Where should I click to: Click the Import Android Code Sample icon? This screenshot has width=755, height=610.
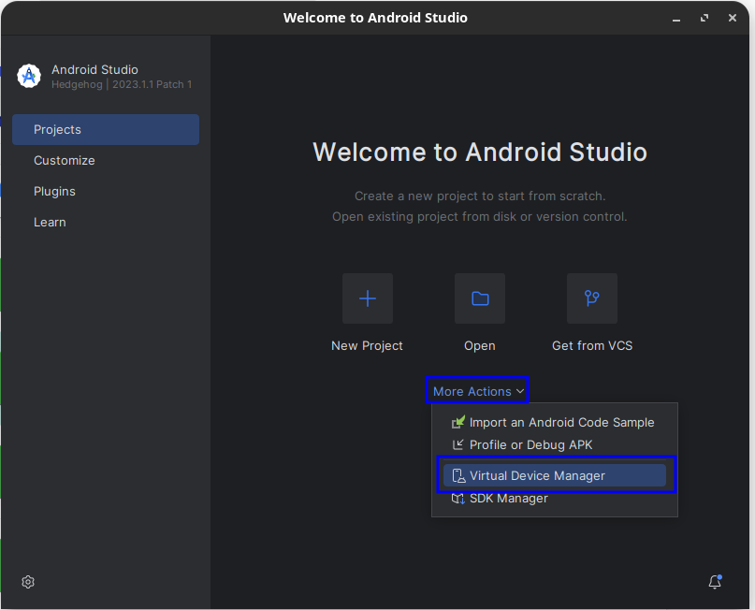(458, 423)
